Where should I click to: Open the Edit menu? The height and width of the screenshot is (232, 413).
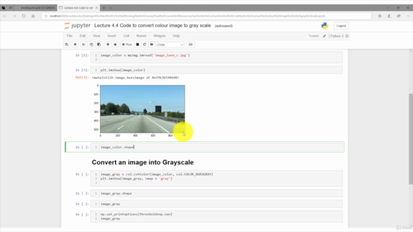point(83,36)
